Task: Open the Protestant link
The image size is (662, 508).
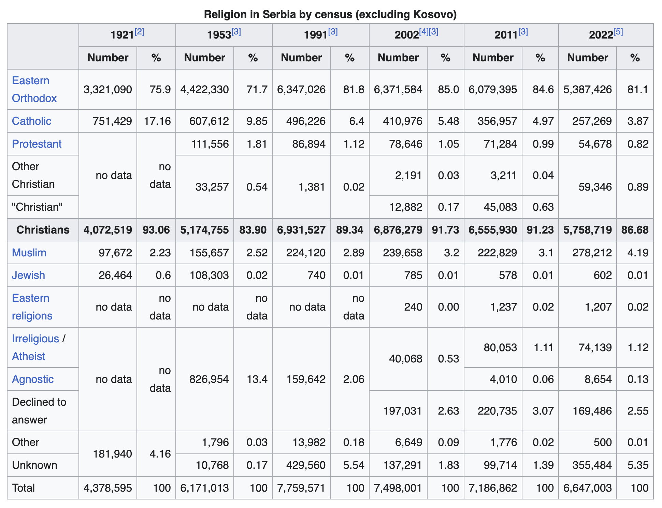Action: pos(37,144)
